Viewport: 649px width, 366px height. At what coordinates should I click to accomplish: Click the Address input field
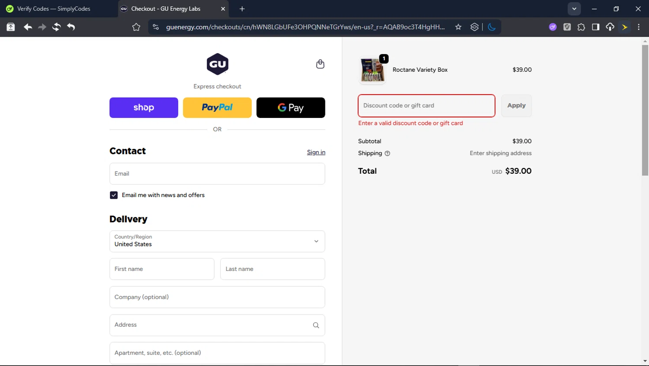coord(217,325)
